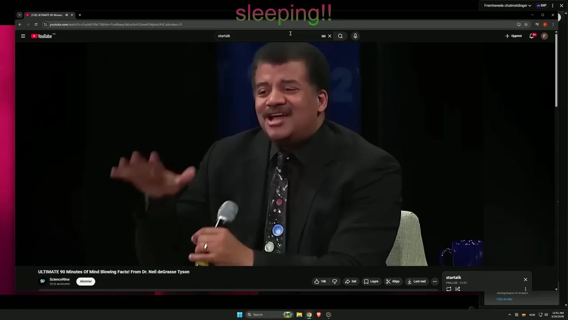Image resolution: width=568 pixels, height=320 pixels.
Task: Open the NOB language input indicator
Action: click(532, 315)
